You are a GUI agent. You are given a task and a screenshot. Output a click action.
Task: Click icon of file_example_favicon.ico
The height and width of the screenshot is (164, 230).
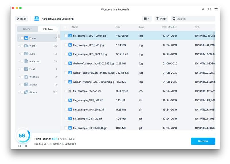pyautogui.click(x=70, y=91)
